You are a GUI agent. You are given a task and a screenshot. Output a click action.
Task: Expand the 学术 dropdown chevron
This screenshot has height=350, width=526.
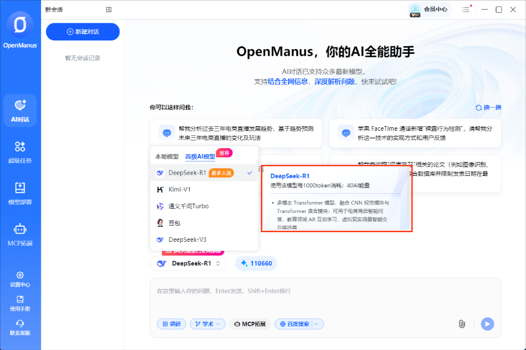coord(217,324)
